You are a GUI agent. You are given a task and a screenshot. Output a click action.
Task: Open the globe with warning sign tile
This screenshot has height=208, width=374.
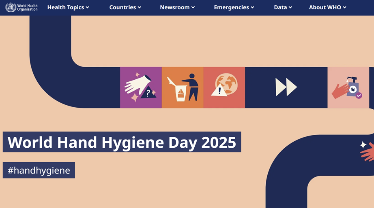click(x=224, y=87)
